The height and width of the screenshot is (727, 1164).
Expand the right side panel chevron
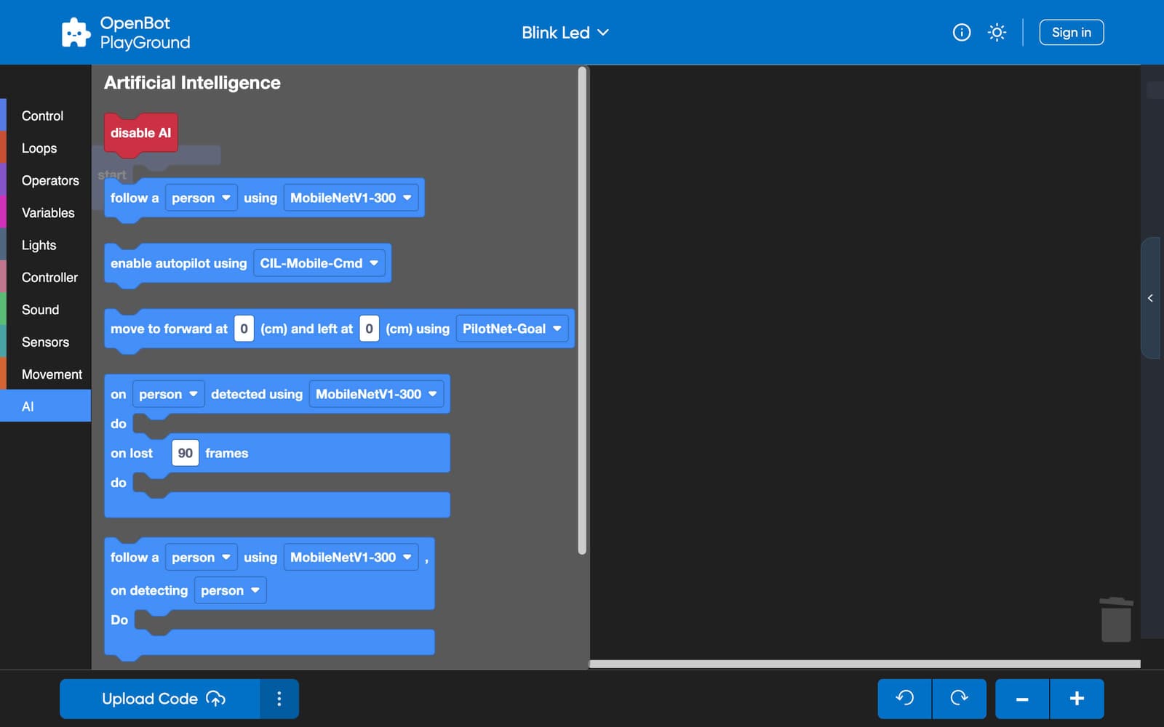[x=1150, y=298]
